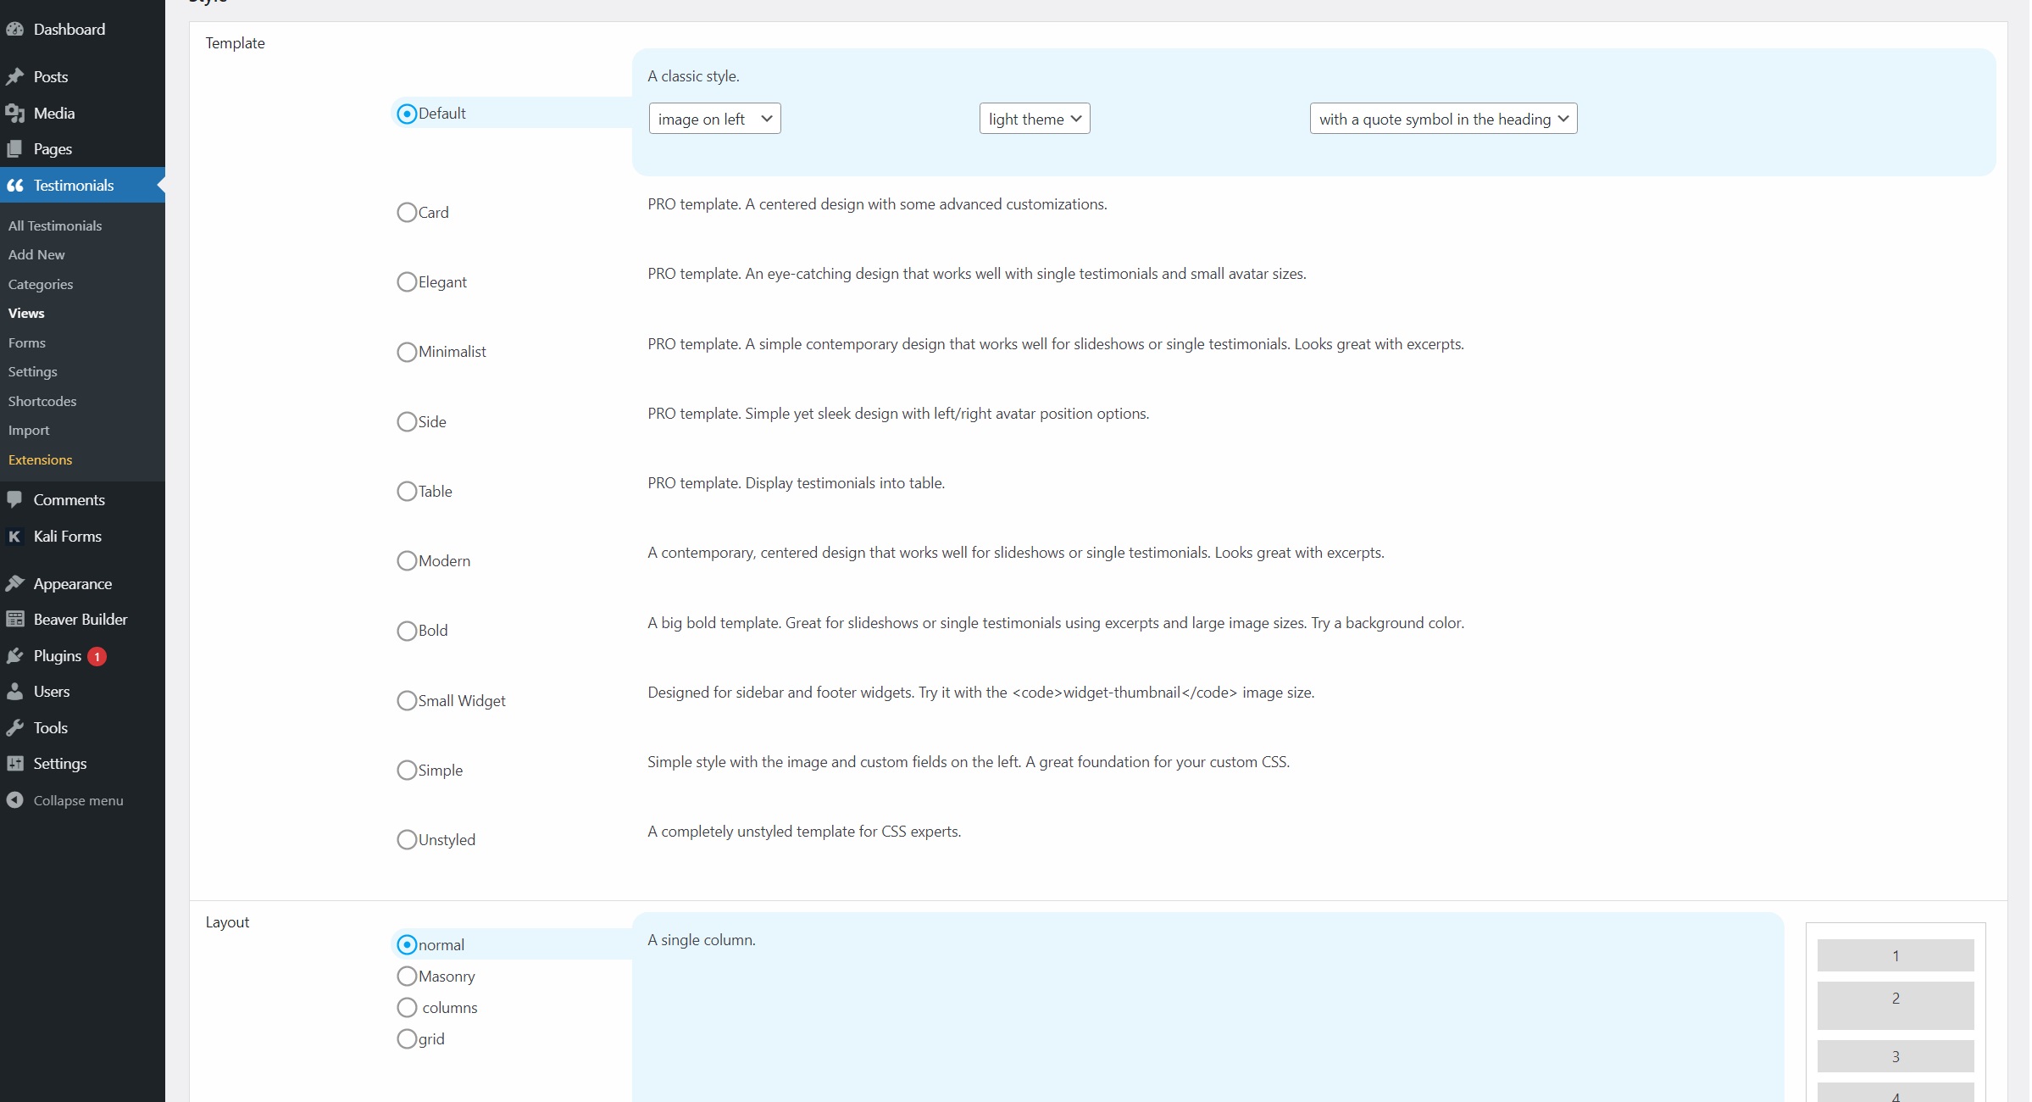Click the Kali Forms K icon
This screenshot has width=2032, height=1102.
pyautogui.click(x=14, y=537)
